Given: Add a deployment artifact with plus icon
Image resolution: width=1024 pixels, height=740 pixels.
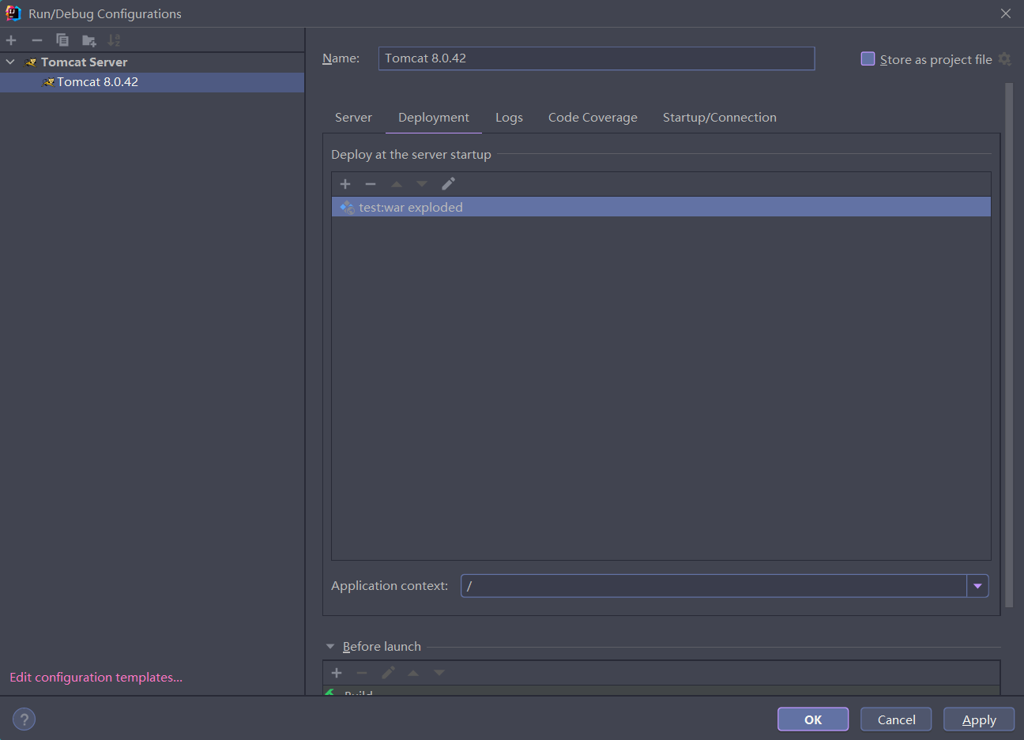Looking at the screenshot, I should [x=345, y=184].
